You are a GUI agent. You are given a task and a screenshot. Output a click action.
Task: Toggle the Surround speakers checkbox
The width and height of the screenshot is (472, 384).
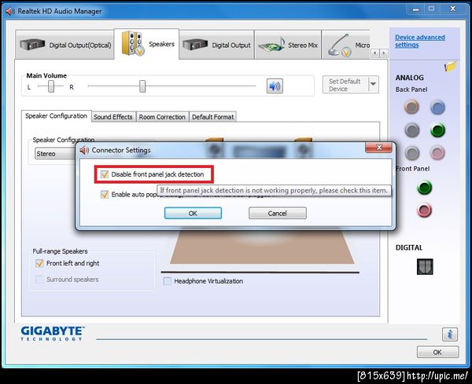point(39,280)
